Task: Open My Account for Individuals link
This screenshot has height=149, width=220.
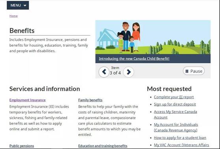Action: point(176,127)
